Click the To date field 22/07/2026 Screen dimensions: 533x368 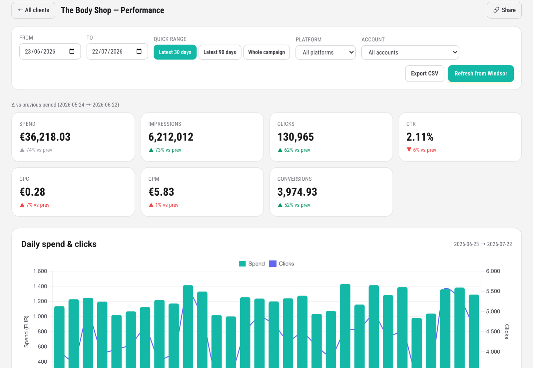pos(117,52)
